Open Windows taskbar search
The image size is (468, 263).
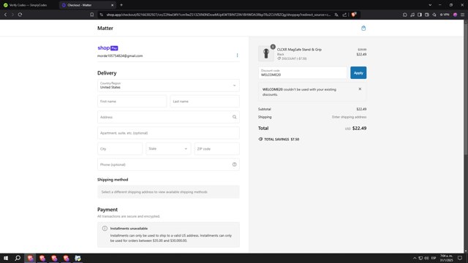pos(18,258)
